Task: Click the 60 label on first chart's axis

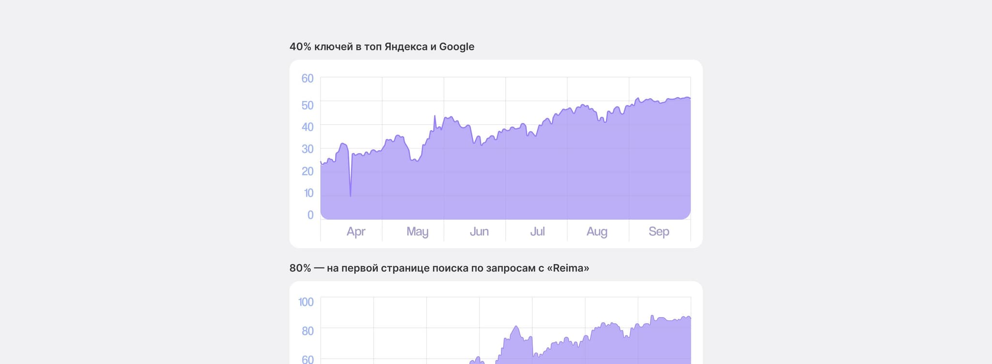Action: (x=307, y=78)
